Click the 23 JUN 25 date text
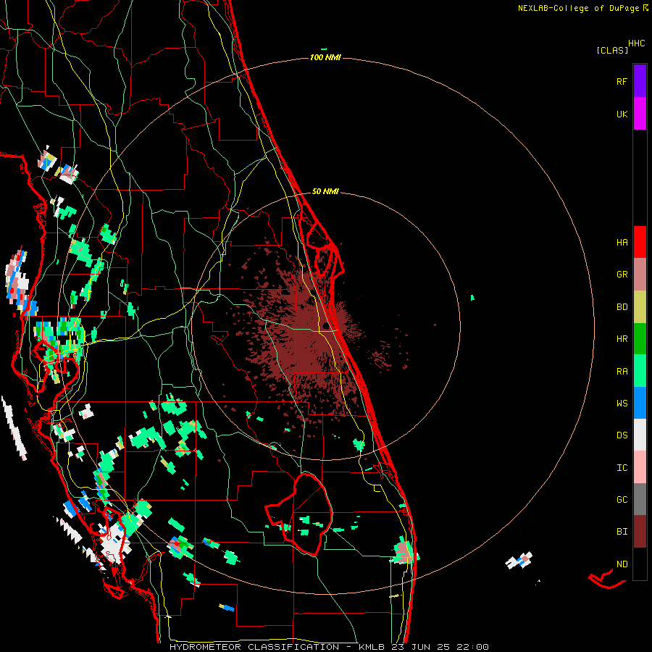652x652 pixels. point(419,647)
